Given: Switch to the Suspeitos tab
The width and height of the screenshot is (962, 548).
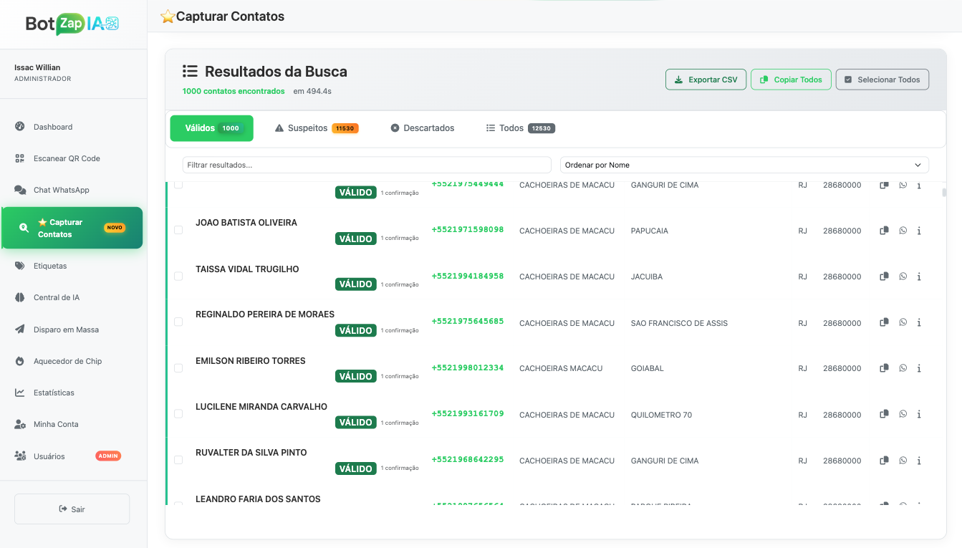Looking at the screenshot, I should tap(316, 128).
